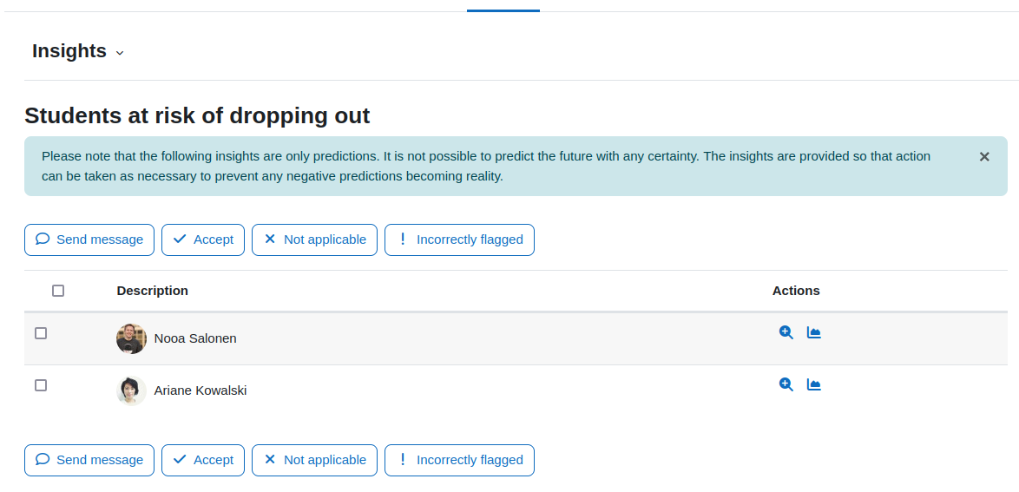Click Nooa Salonen's profile picture

click(131, 338)
